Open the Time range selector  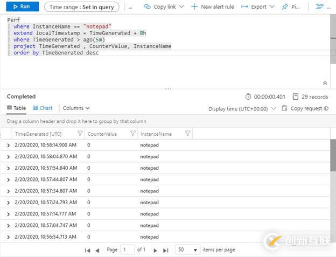82,7
